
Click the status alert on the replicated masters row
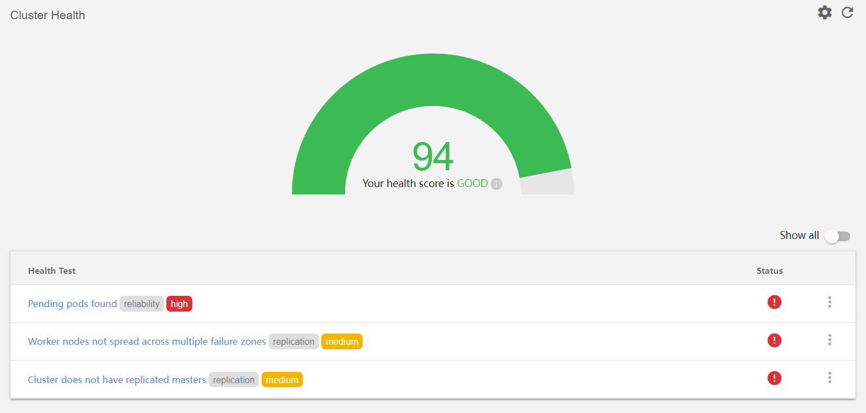[x=774, y=378]
